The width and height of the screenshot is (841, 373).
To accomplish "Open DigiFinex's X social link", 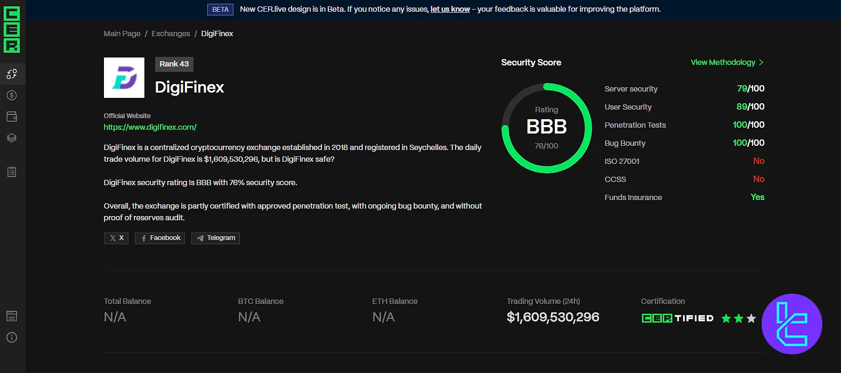I will pyautogui.click(x=116, y=238).
